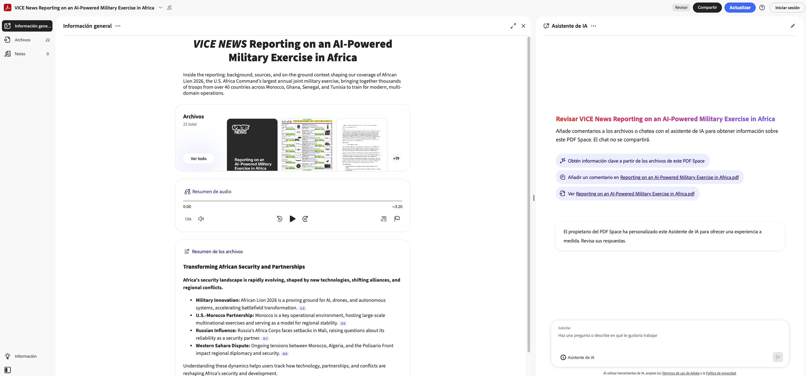Image resolution: width=806 pixels, height=376 pixels.
Task: Click the ~3:20 audio duration label
Action: [x=397, y=207]
